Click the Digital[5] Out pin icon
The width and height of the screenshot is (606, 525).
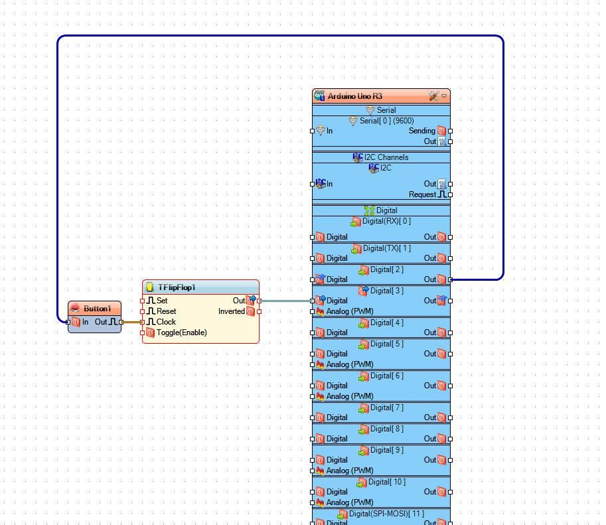tap(441, 354)
